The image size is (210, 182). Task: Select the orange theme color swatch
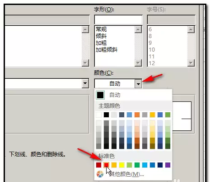click(x=137, y=115)
